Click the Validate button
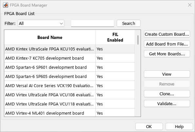Viewport: 195px width, 132px height. tap(167, 104)
